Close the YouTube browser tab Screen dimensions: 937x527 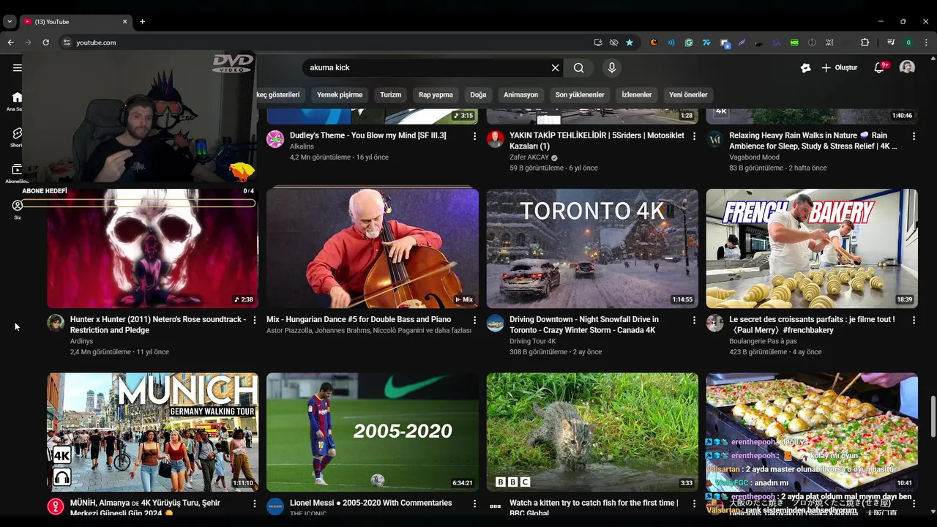tap(124, 21)
